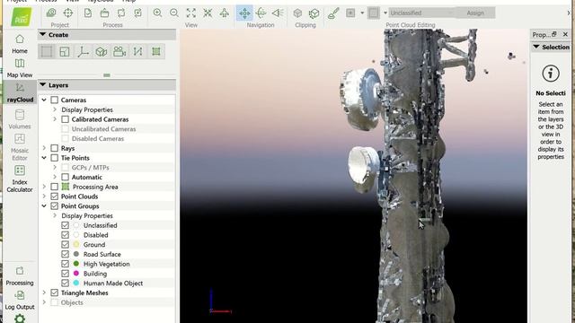Toggle the Cameras layer checkbox
575x323 pixels.
pos(55,100)
